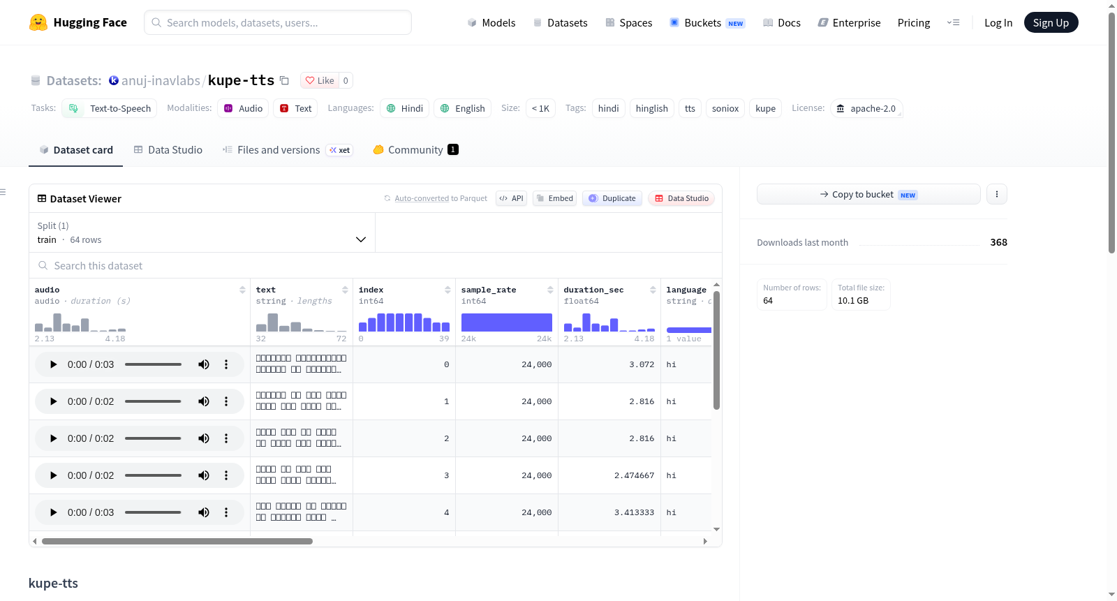Like the kupe-tts dataset
This screenshot has width=1117, height=601.
[x=320, y=80]
